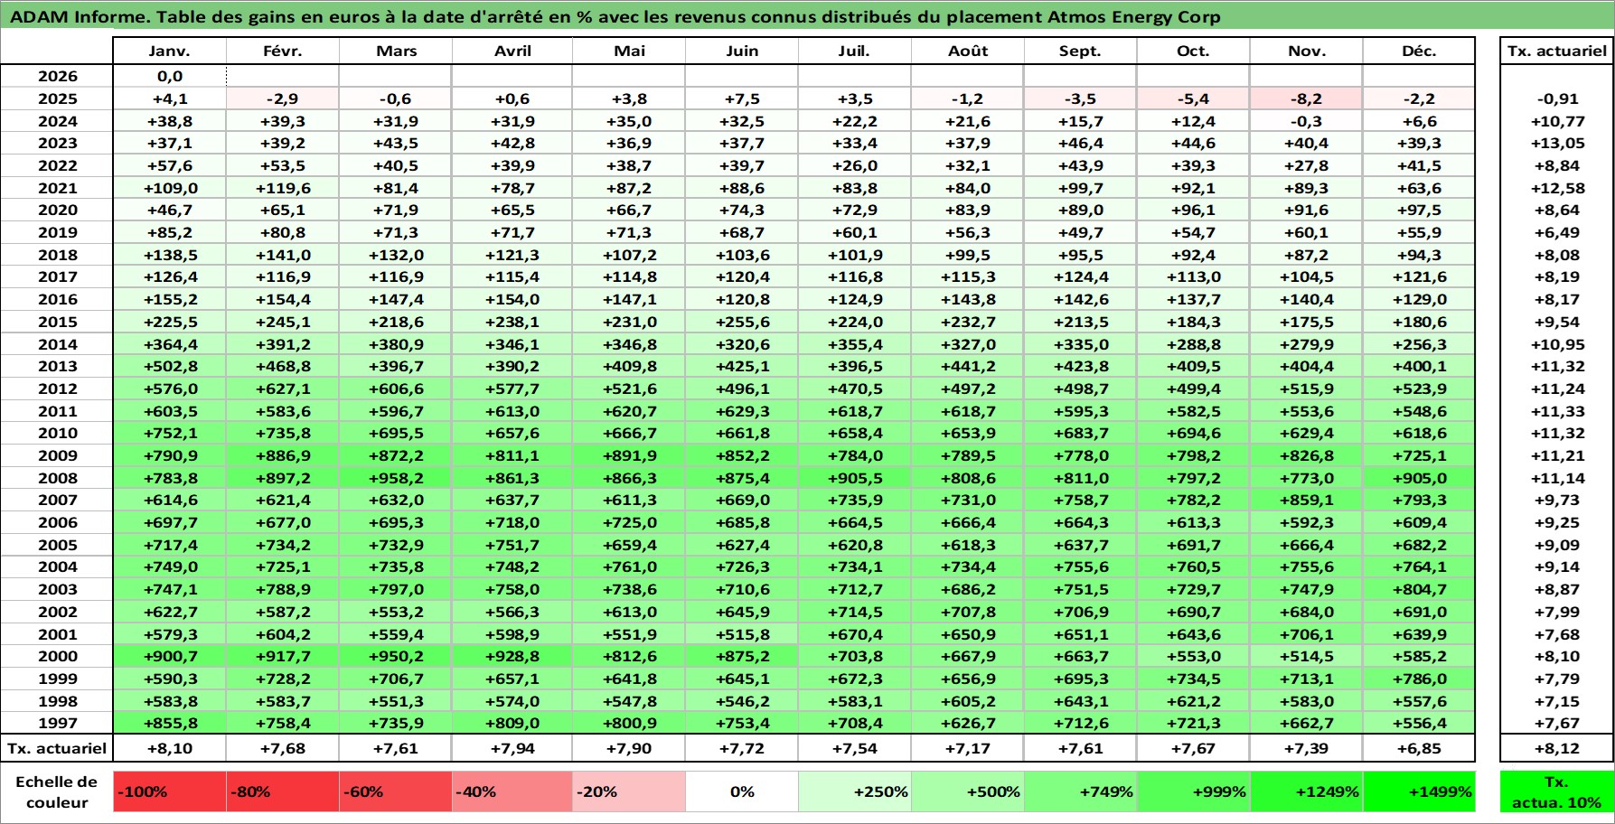Click the -80% color swatch
The height and width of the screenshot is (824, 1615).
[283, 791]
